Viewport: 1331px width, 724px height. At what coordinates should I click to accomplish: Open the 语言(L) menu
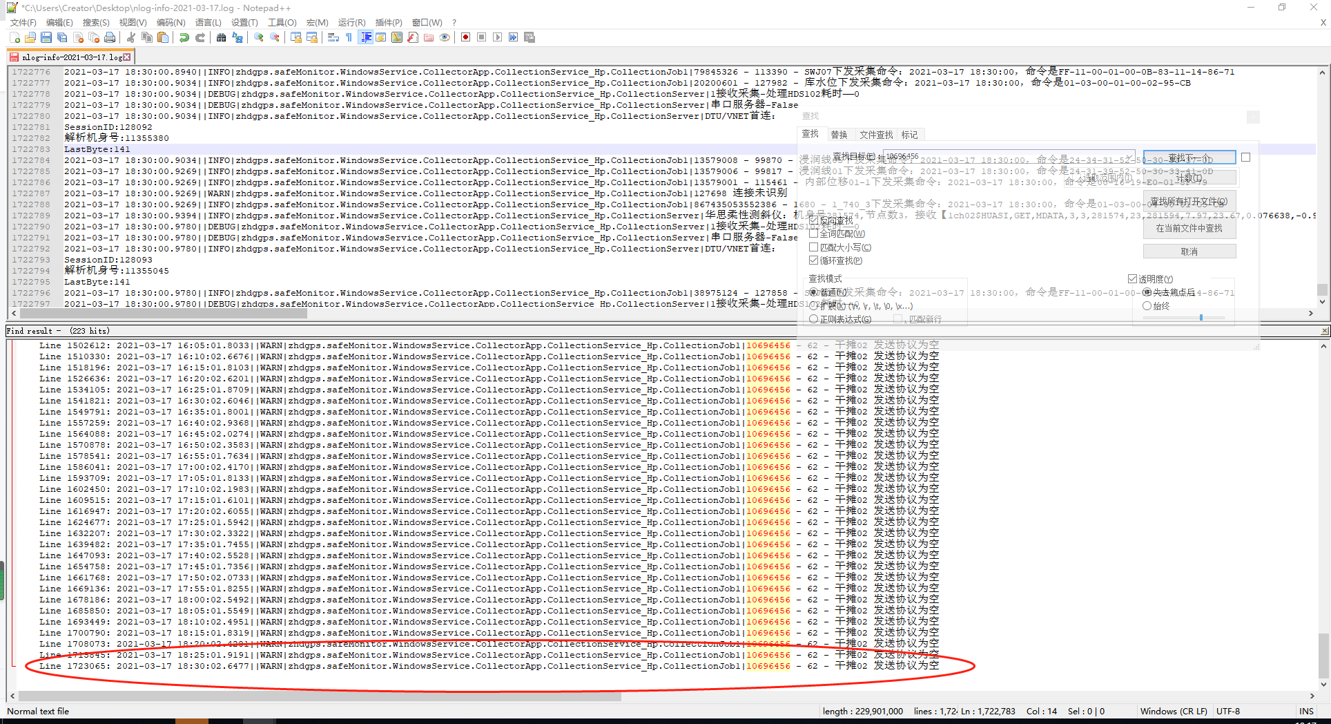(208, 23)
